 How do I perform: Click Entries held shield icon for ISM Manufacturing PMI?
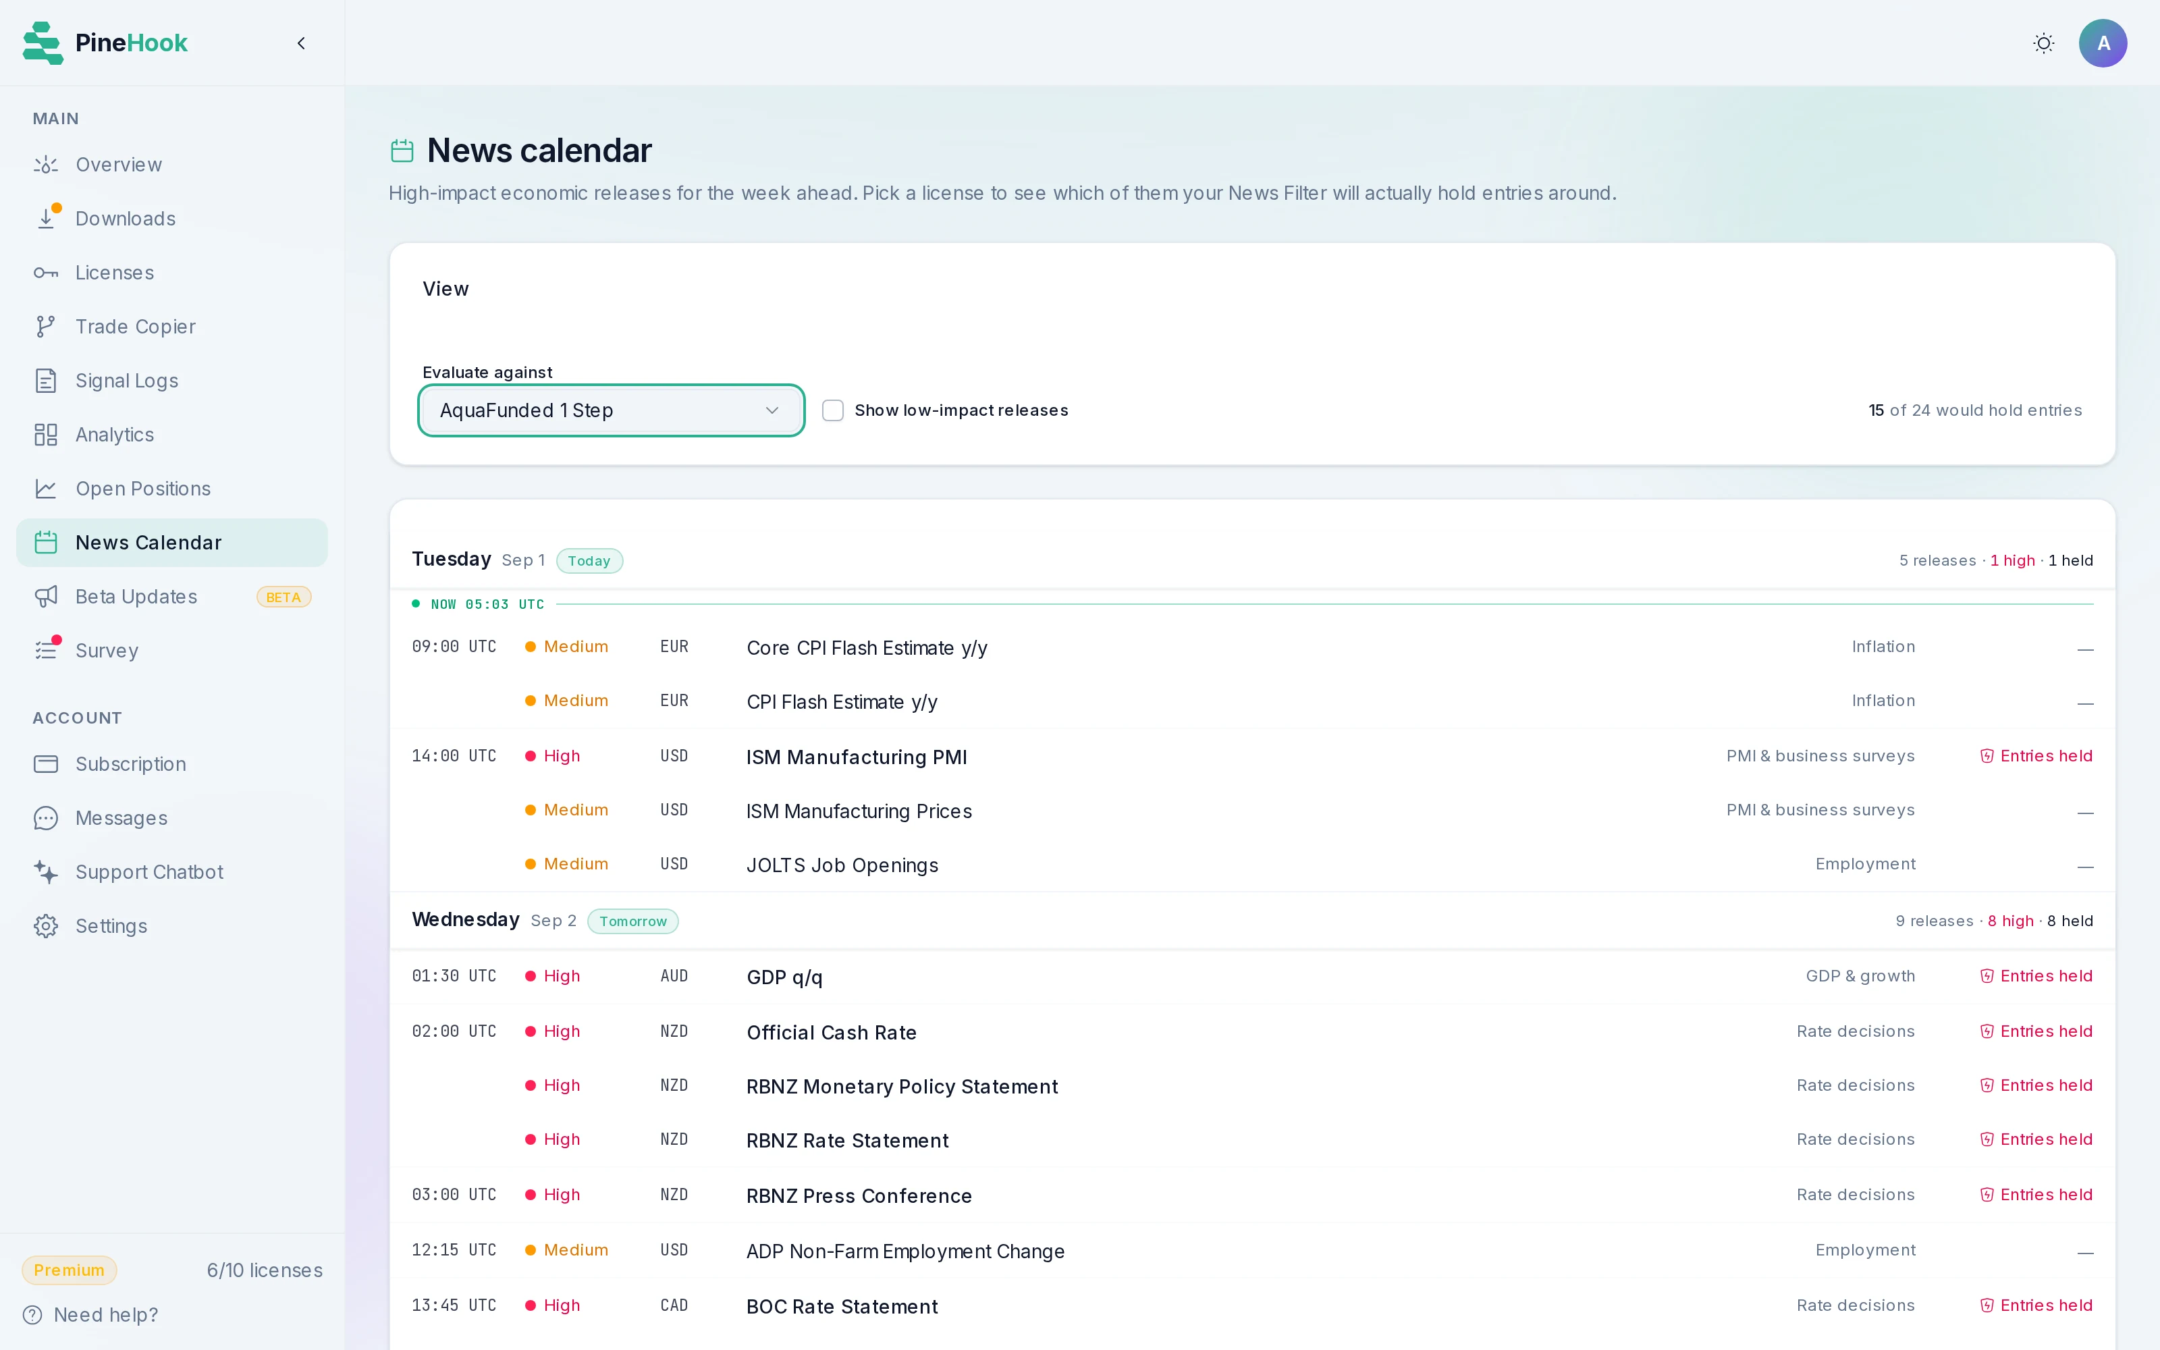pos(1987,757)
